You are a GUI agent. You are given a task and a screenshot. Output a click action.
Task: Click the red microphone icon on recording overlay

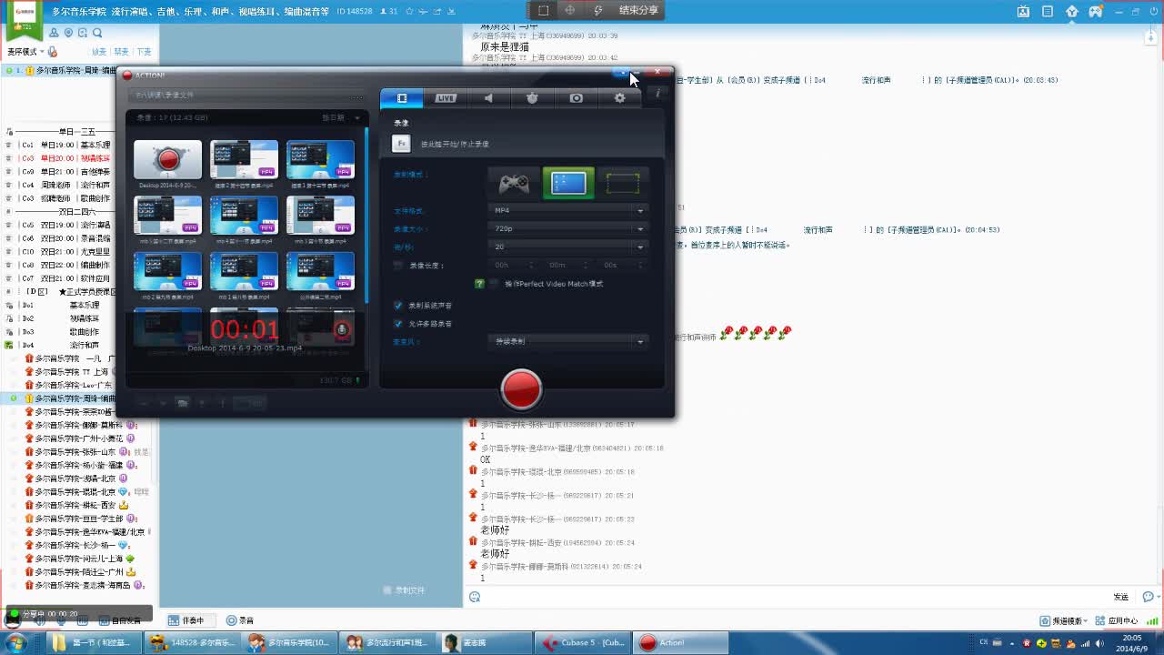pos(342,329)
